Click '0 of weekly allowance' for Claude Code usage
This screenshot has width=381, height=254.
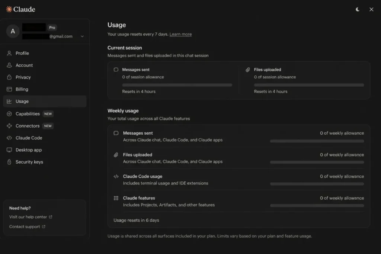pyautogui.click(x=342, y=176)
